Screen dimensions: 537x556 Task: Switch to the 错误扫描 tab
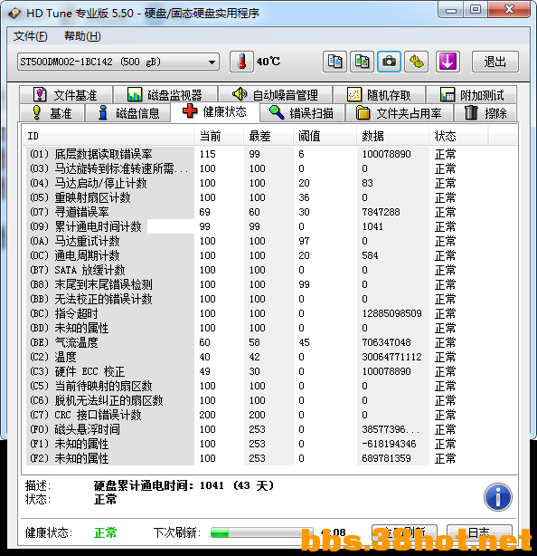click(302, 113)
